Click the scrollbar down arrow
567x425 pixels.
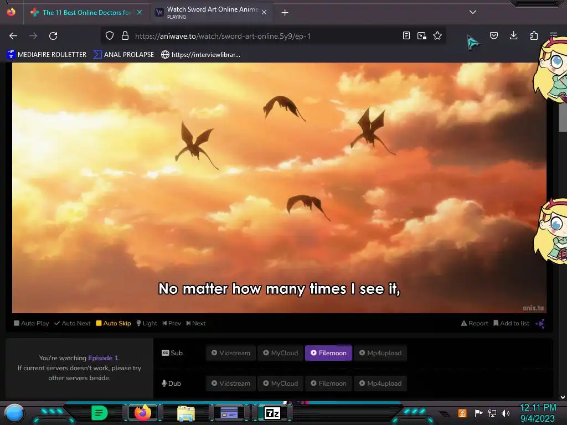click(x=563, y=397)
